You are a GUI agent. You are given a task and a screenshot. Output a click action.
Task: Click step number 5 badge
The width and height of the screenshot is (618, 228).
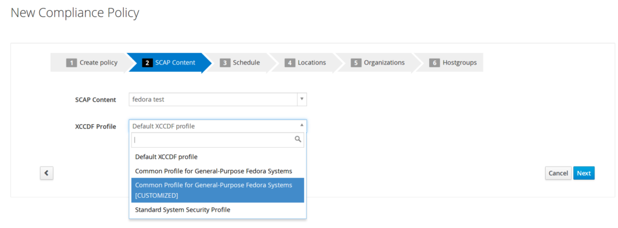coord(356,63)
